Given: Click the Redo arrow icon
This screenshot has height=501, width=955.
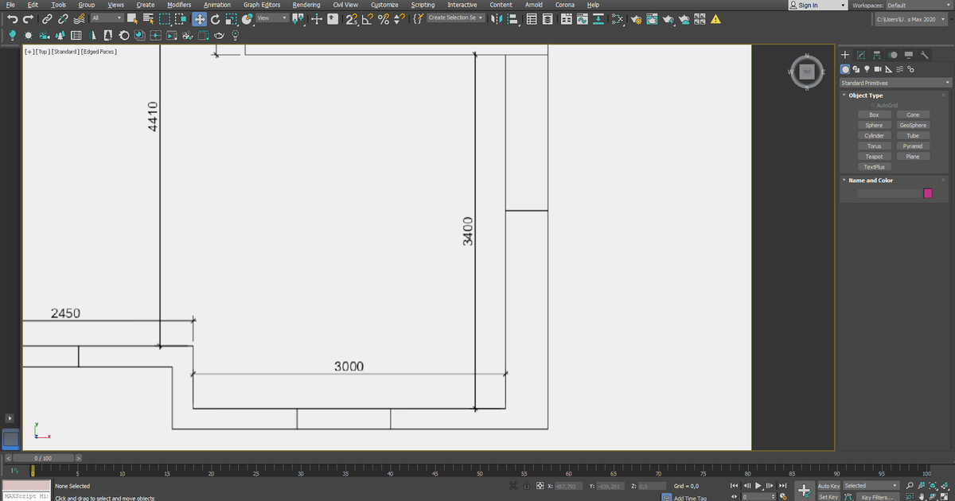Looking at the screenshot, I should coord(28,19).
